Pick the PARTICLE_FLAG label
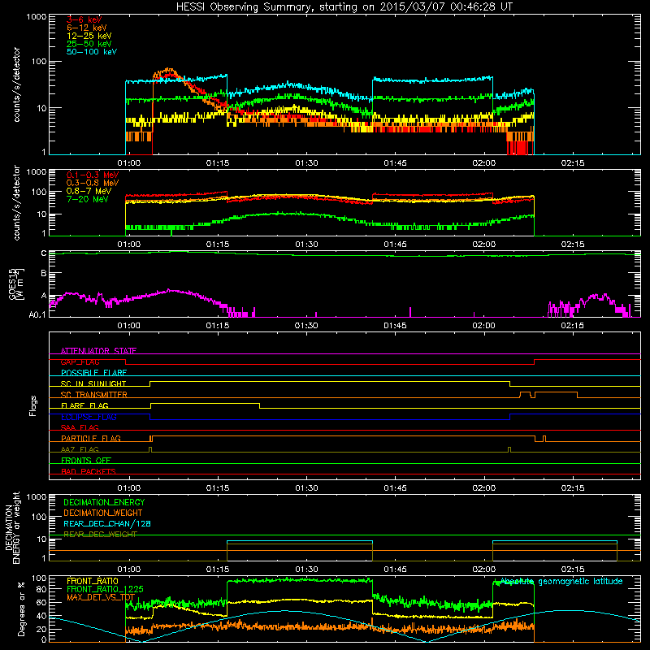The width and height of the screenshot is (650, 650). pyautogui.click(x=91, y=438)
